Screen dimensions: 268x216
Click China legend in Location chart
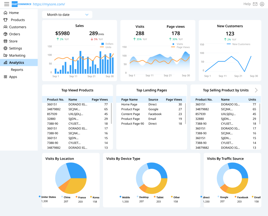point(66,197)
